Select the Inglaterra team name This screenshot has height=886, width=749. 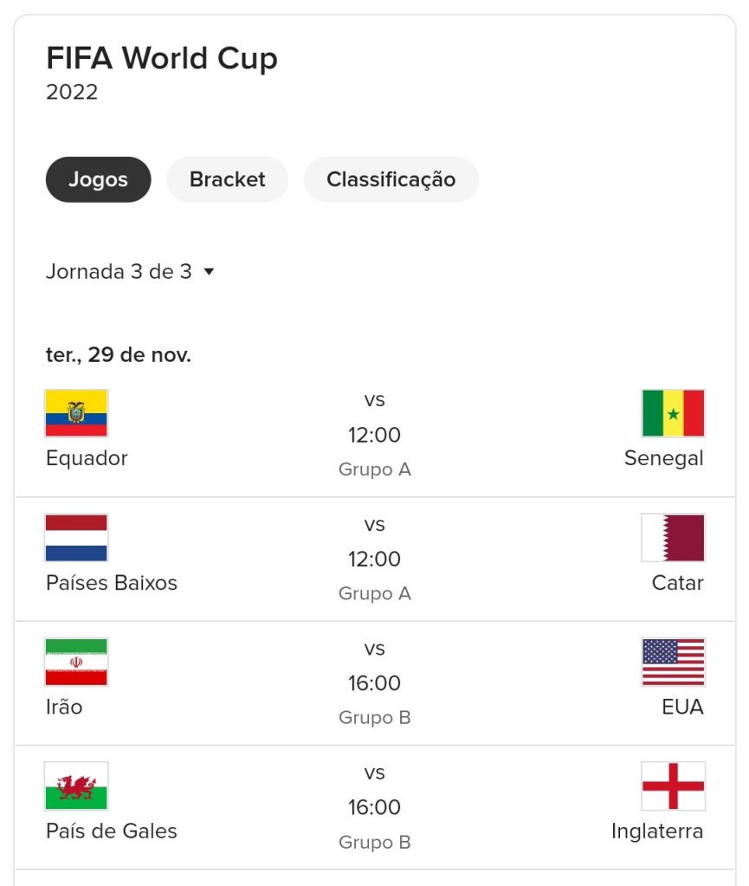tap(657, 831)
